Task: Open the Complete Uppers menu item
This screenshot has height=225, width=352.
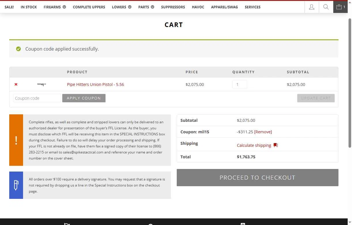Action: [89, 7]
